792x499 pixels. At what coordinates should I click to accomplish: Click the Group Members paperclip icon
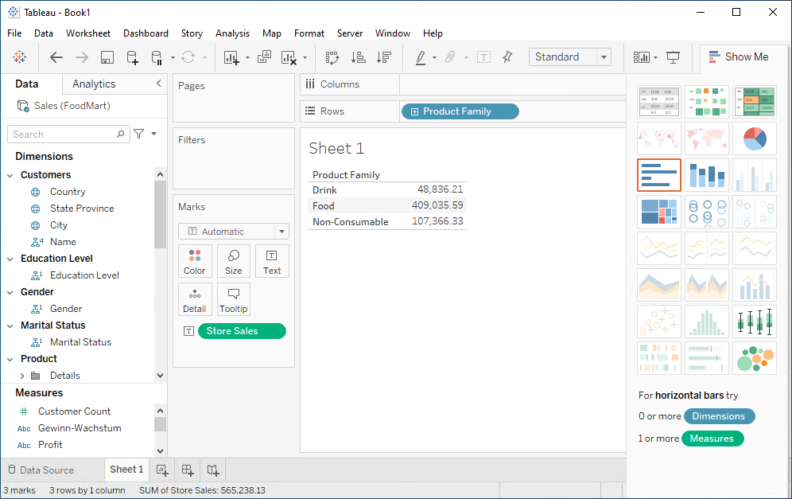pyautogui.click(x=450, y=57)
